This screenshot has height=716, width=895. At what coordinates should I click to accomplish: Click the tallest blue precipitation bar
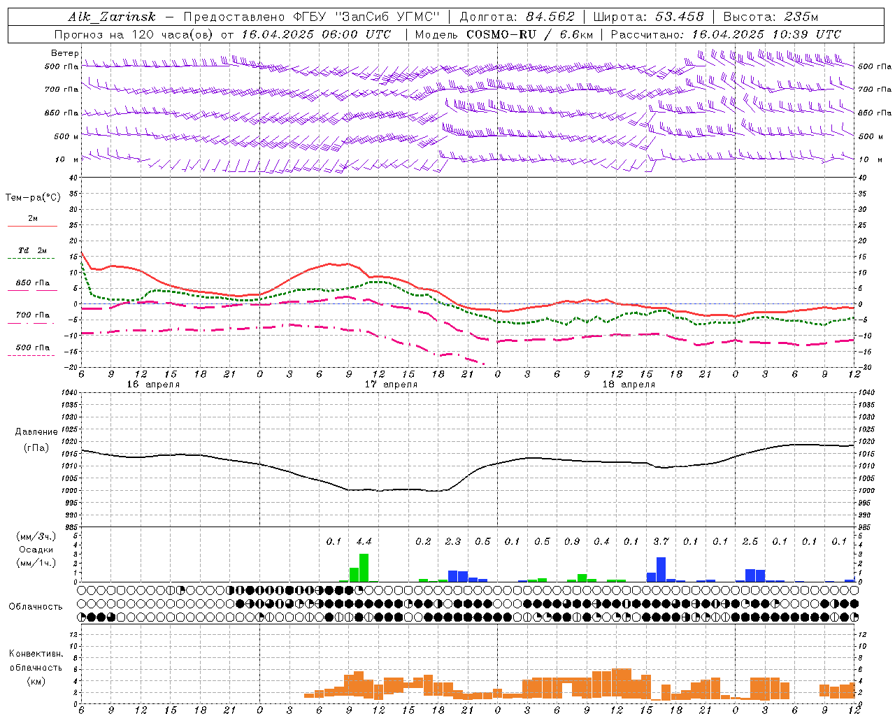[x=661, y=569]
